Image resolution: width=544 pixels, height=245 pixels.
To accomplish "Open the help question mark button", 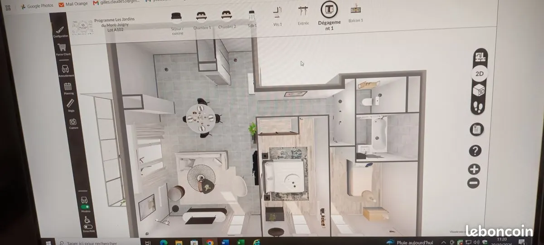I will [x=475, y=151].
